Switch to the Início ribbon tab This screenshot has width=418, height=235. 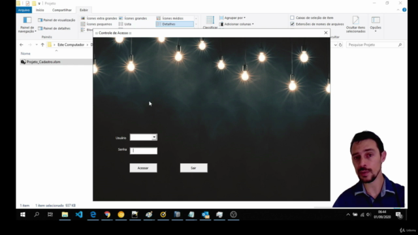tap(40, 10)
